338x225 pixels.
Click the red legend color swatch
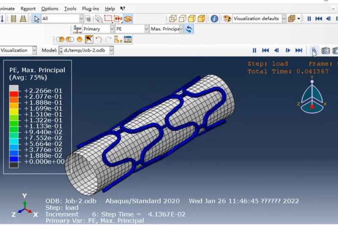coord(14,94)
